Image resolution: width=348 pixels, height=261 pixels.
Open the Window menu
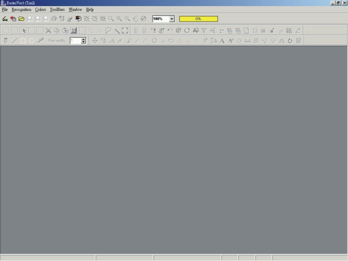pos(75,9)
